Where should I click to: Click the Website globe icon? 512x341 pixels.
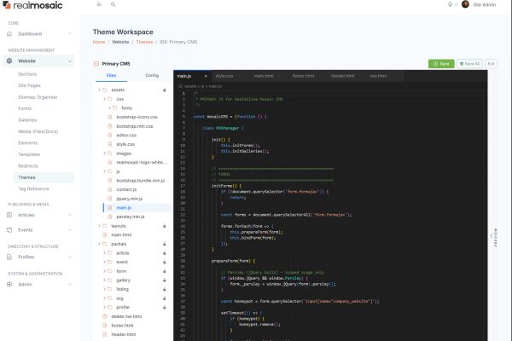click(x=9, y=61)
